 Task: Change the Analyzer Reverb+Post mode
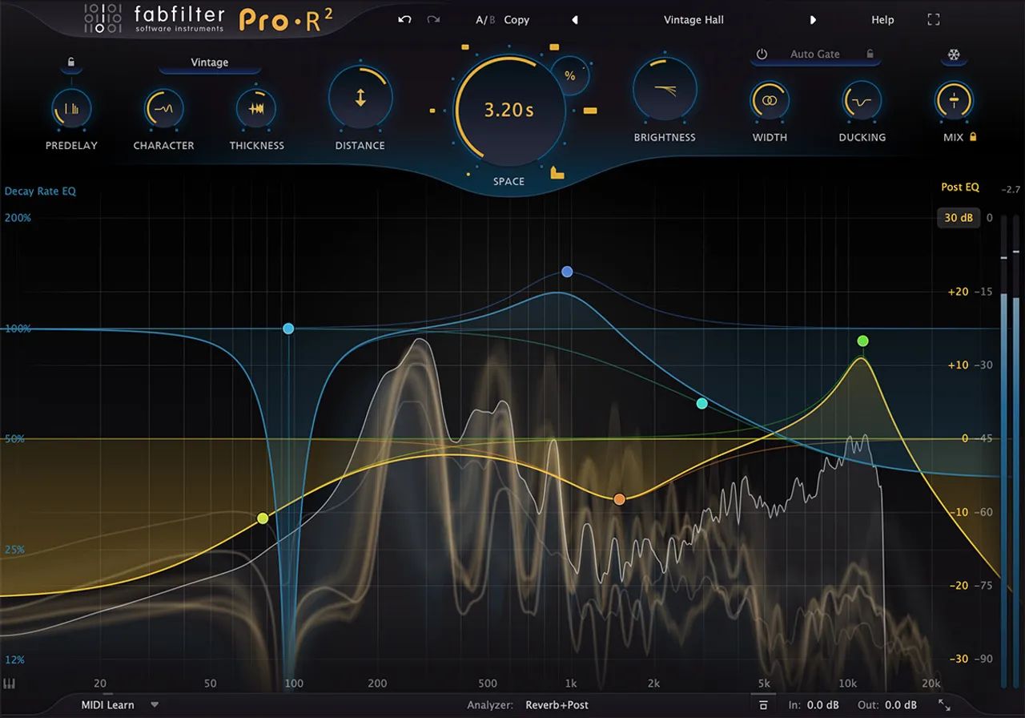tap(558, 704)
